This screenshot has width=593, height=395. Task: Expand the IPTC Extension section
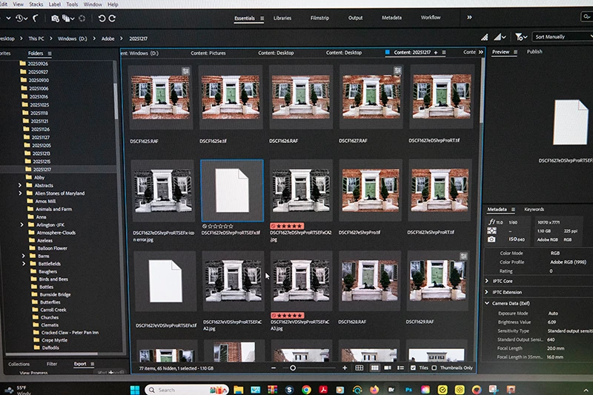pos(487,292)
